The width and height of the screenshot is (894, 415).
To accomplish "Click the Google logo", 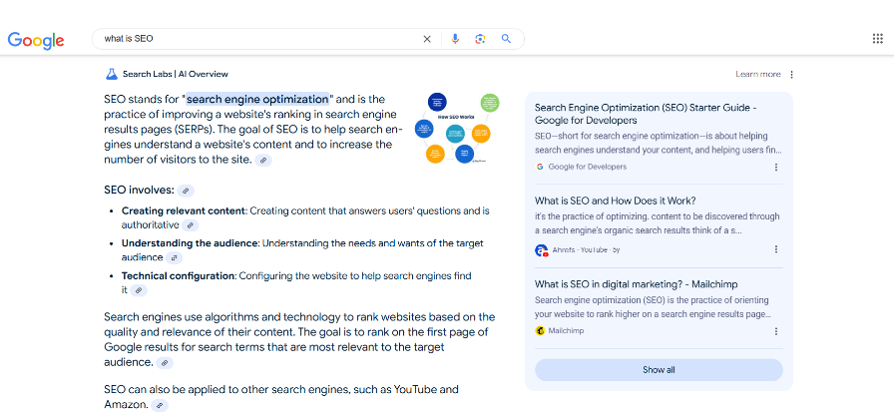I will [35, 40].
